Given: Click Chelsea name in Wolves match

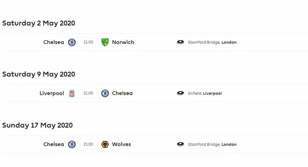Looking at the screenshot, I should (x=54, y=144).
